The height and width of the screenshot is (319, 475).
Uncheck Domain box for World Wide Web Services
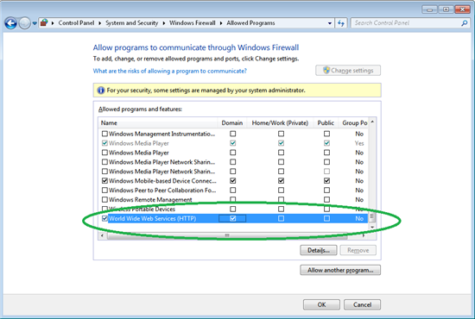(232, 218)
